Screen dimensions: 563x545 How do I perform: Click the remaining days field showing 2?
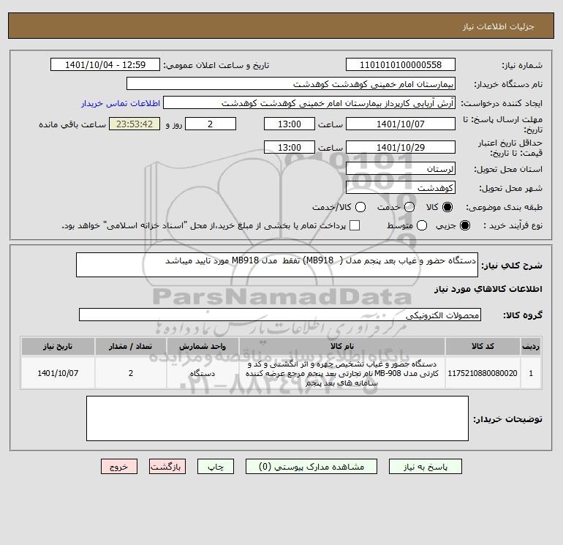click(211, 124)
